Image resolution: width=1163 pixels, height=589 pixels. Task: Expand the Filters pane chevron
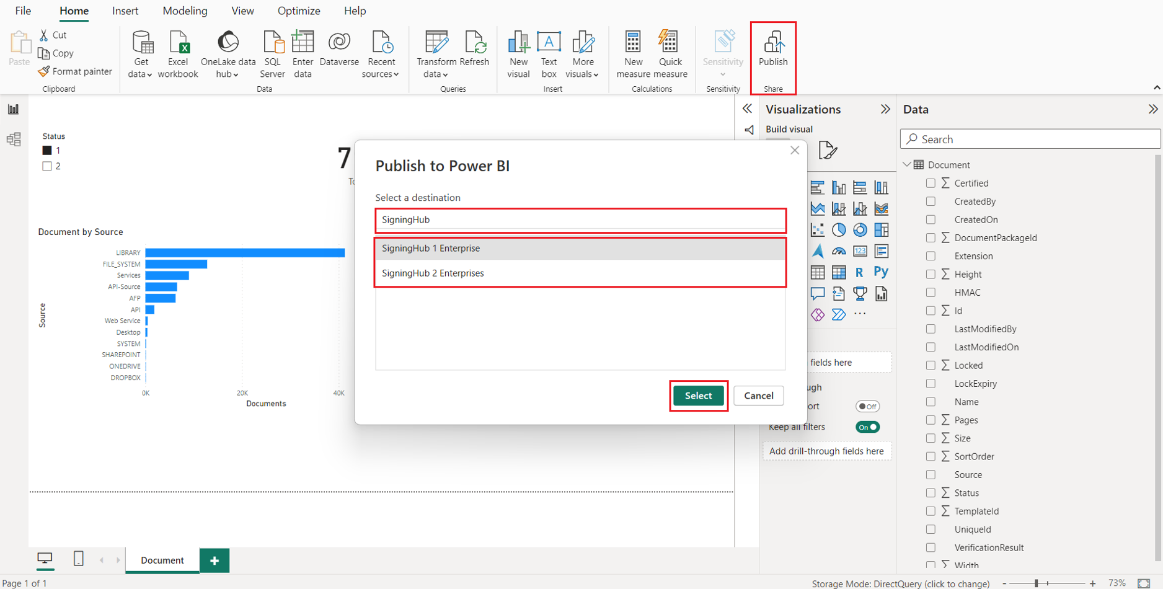[x=748, y=108]
